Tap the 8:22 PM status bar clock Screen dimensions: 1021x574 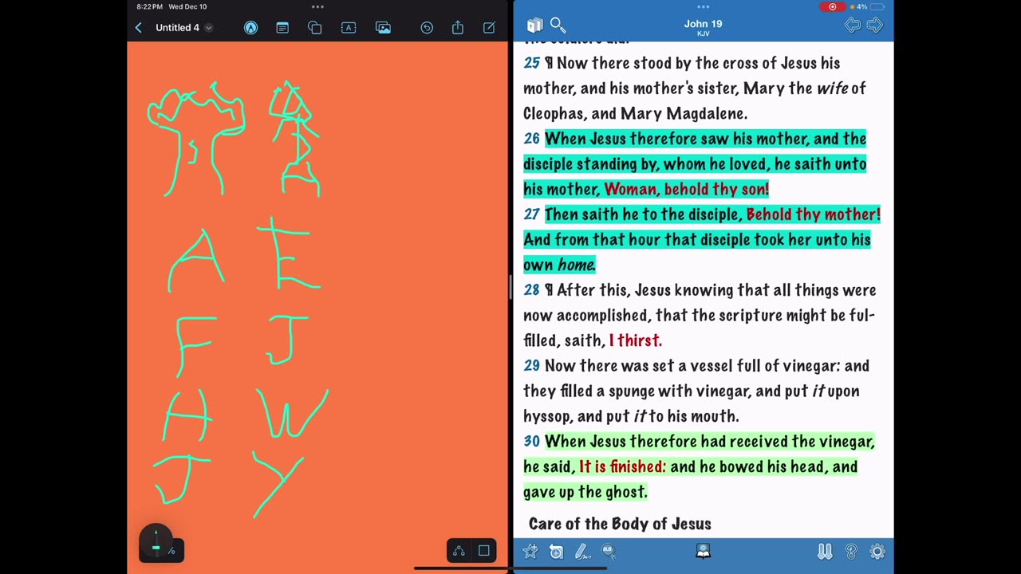[x=149, y=6]
